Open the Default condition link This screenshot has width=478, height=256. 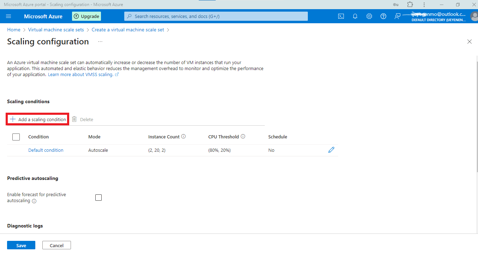coord(46,150)
